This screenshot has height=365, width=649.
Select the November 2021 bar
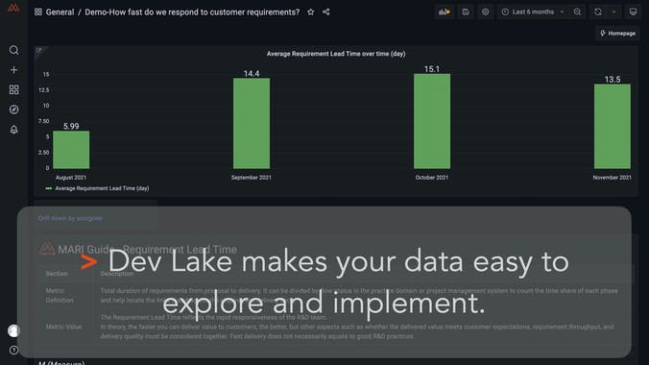(613, 127)
